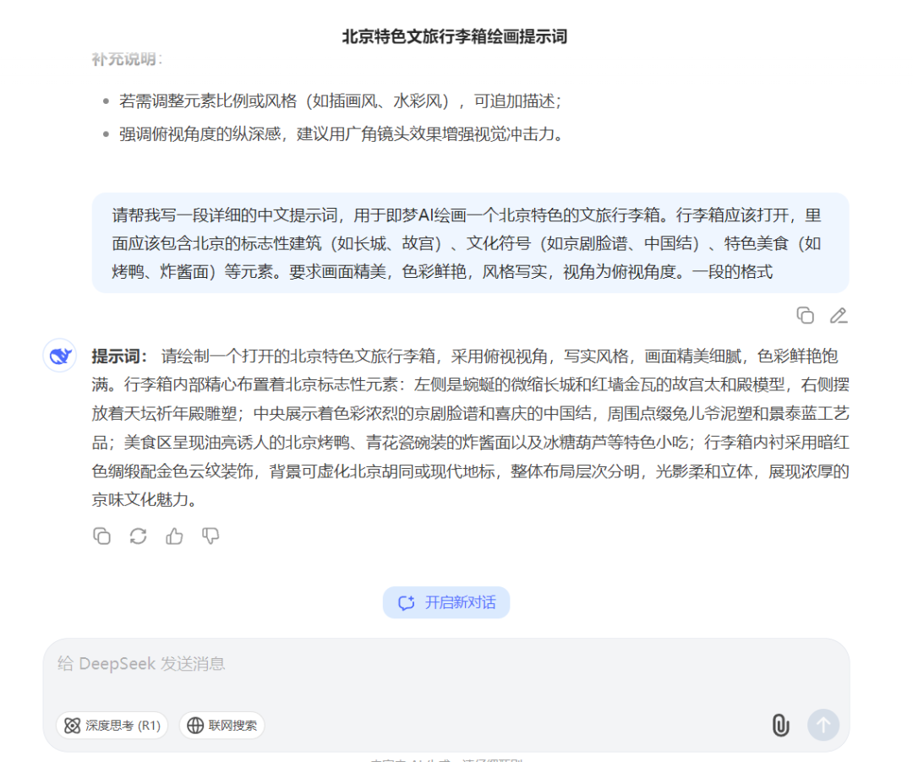Attach a file using the paperclip
The height and width of the screenshot is (762, 913).
[780, 725]
